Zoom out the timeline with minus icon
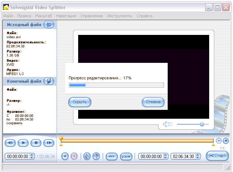The image size is (233, 172). point(219,141)
